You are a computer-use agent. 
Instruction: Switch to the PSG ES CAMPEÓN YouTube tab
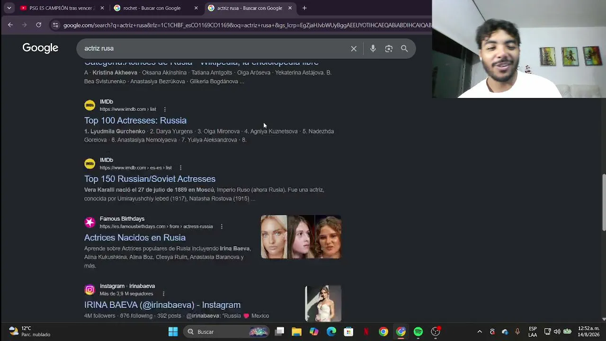click(x=62, y=8)
